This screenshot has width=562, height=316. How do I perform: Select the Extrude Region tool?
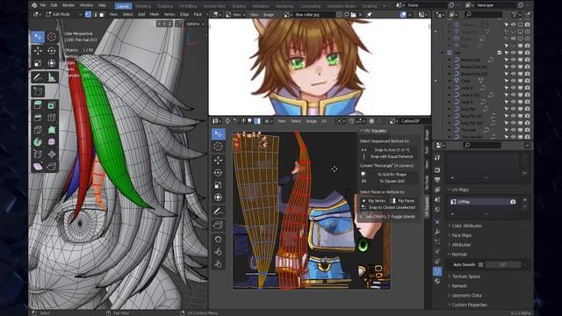pos(38,105)
